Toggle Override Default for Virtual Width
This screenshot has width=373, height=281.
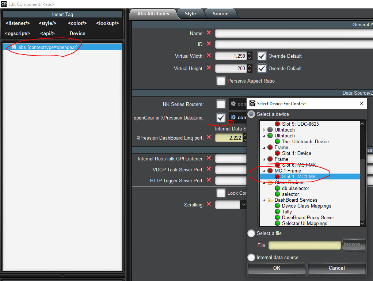point(262,56)
